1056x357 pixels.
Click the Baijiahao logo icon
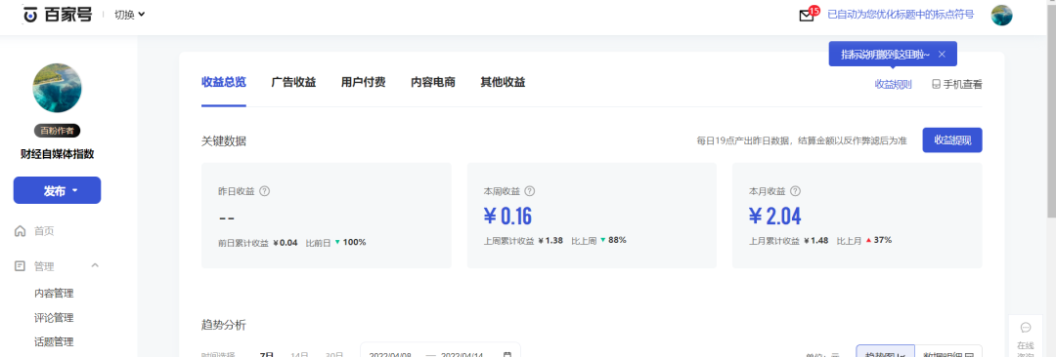pyautogui.click(x=31, y=14)
